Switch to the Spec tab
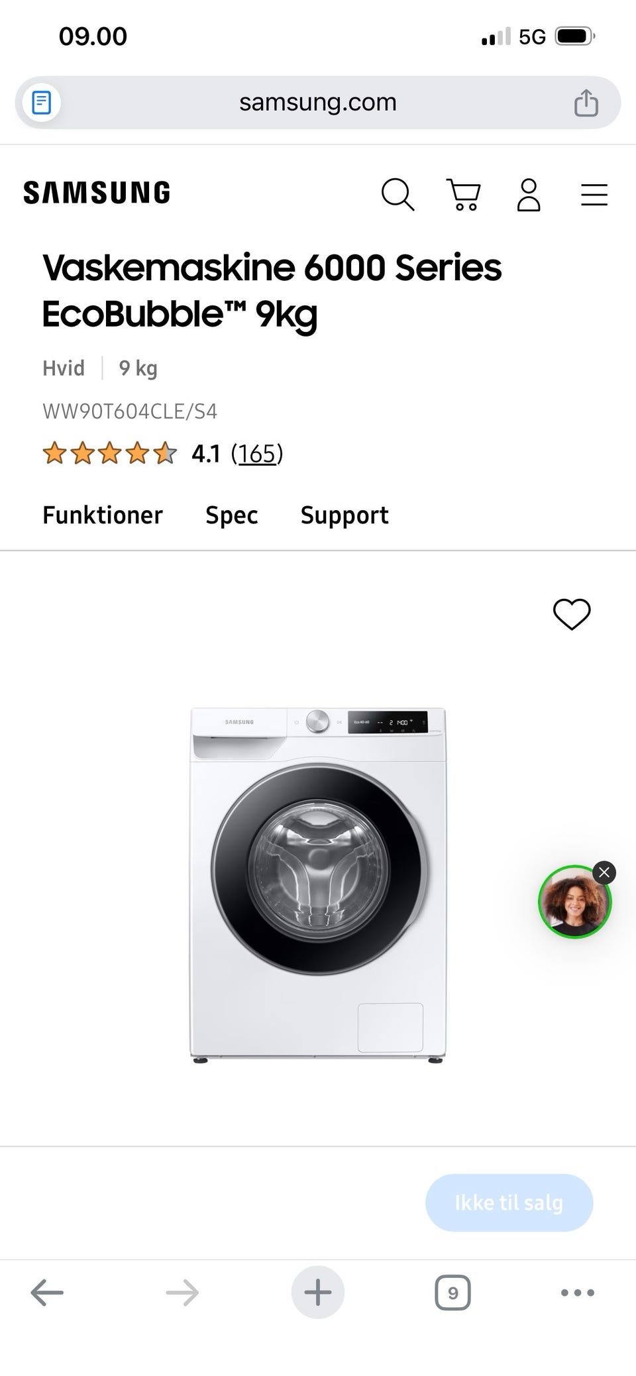Image resolution: width=636 pixels, height=1376 pixels. point(232,515)
